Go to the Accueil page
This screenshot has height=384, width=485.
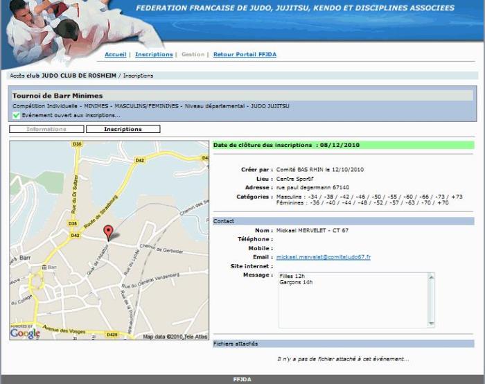click(115, 54)
